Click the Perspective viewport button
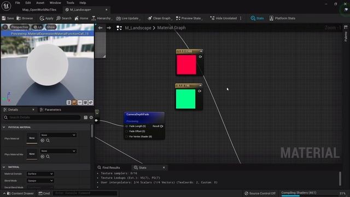 (x=20, y=27)
